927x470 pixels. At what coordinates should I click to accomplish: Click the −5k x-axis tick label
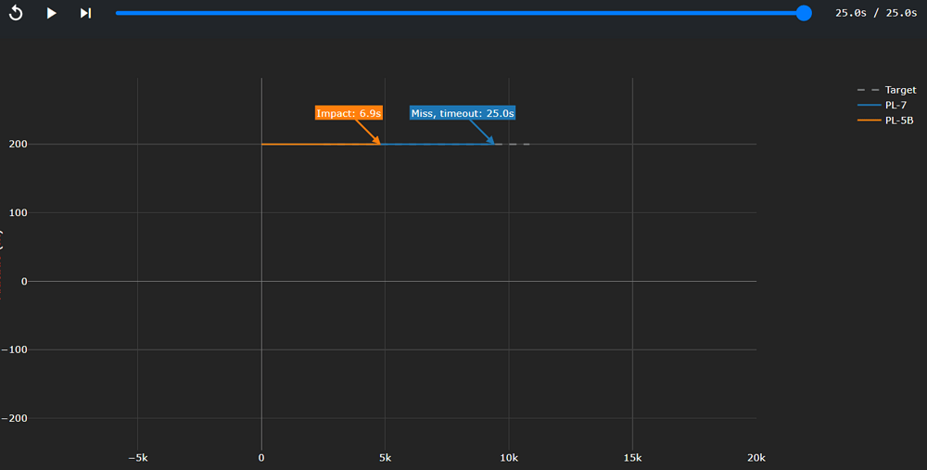coord(137,457)
